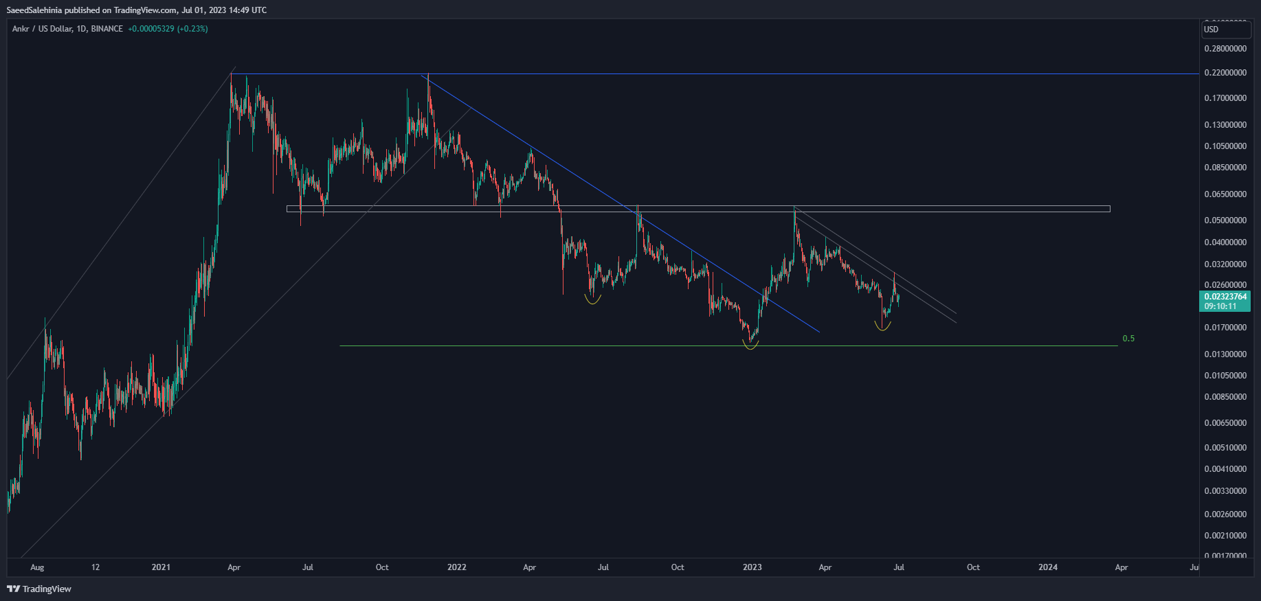Click the Apr label right after 2024
The image size is (1261, 601).
click(1121, 567)
